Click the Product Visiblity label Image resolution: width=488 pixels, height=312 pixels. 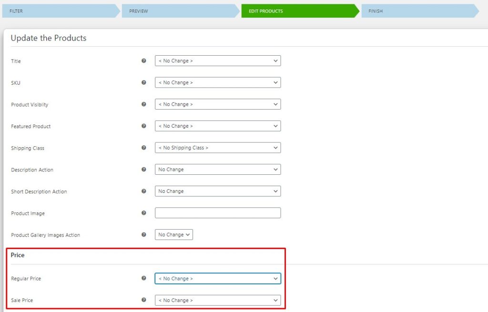click(30, 104)
